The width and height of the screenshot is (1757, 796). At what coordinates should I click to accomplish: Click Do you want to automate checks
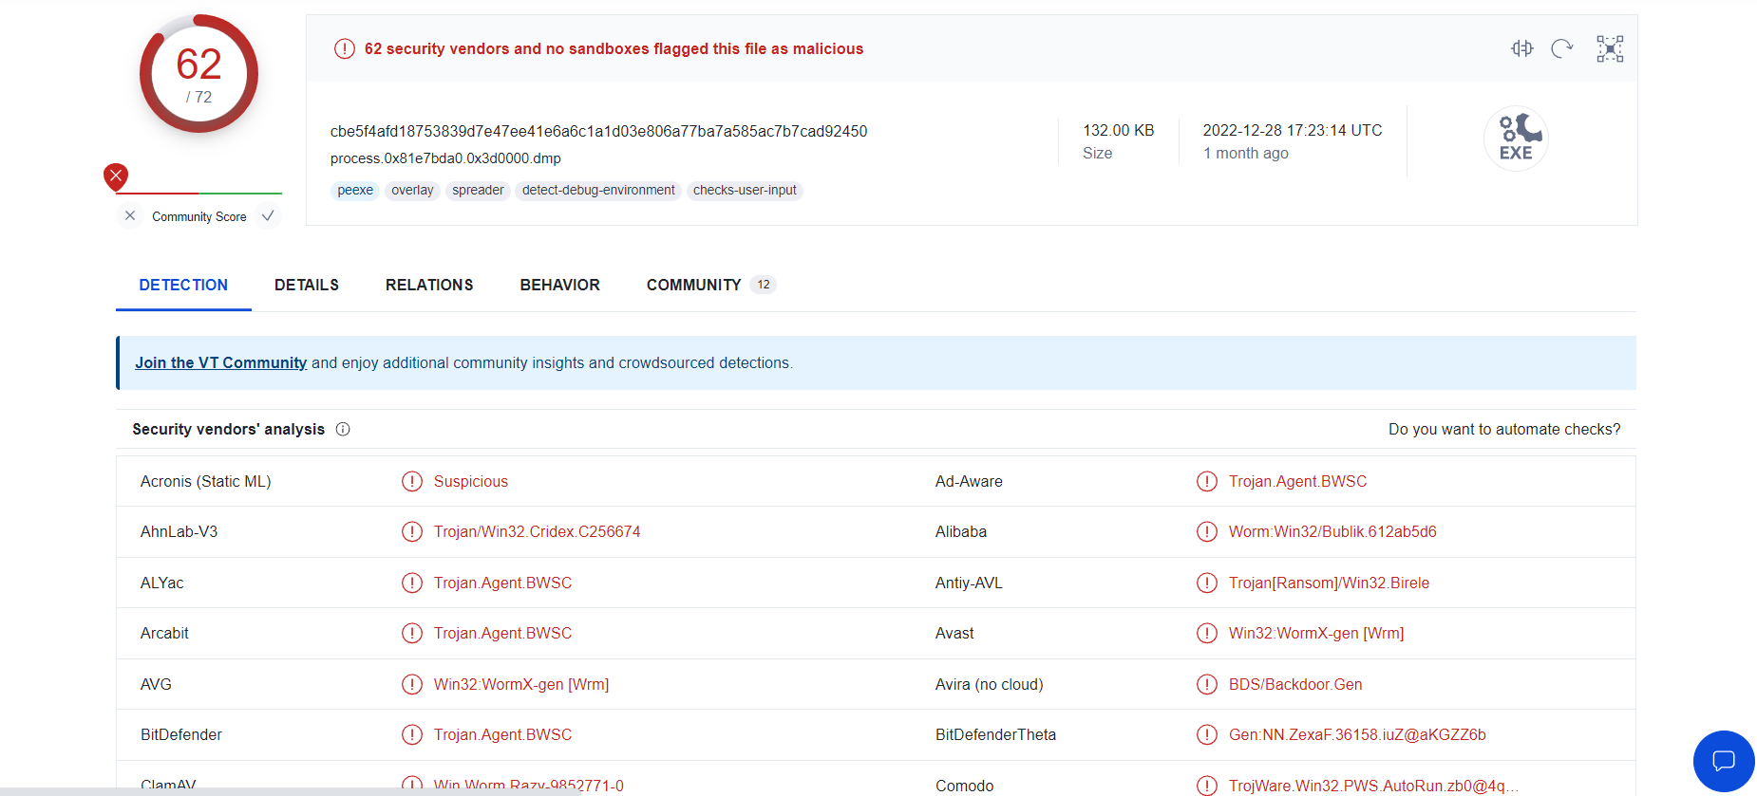[1504, 429]
